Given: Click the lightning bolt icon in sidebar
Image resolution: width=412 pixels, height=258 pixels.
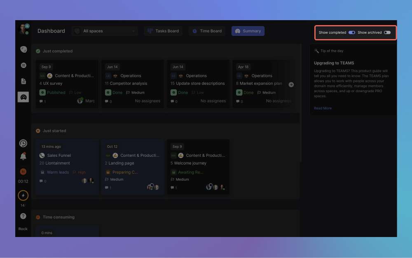Looking at the screenshot, I should pos(23,195).
